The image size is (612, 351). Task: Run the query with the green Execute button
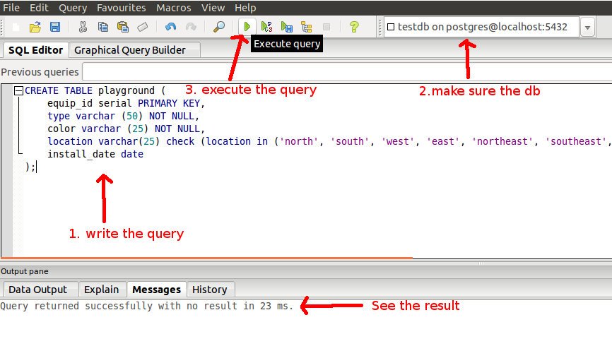(247, 27)
